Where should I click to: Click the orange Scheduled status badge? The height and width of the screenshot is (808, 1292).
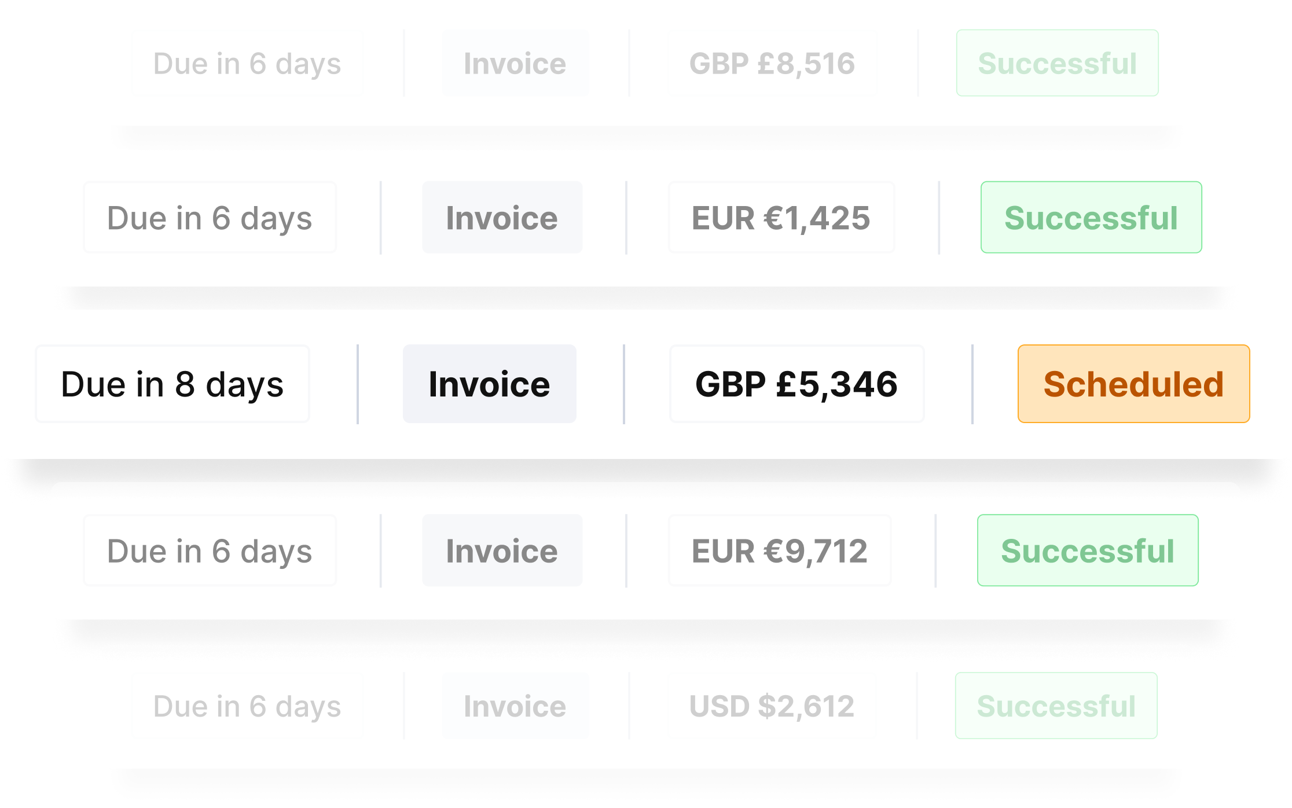(x=1133, y=384)
